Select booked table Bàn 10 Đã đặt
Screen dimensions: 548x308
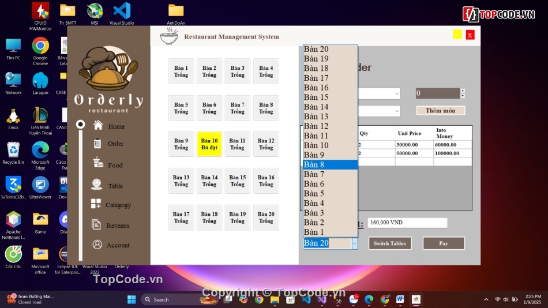[209, 144]
